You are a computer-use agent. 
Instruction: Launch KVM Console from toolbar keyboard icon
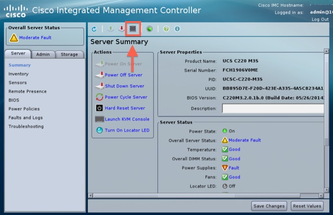pyautogui.click(x=133, y=29)
